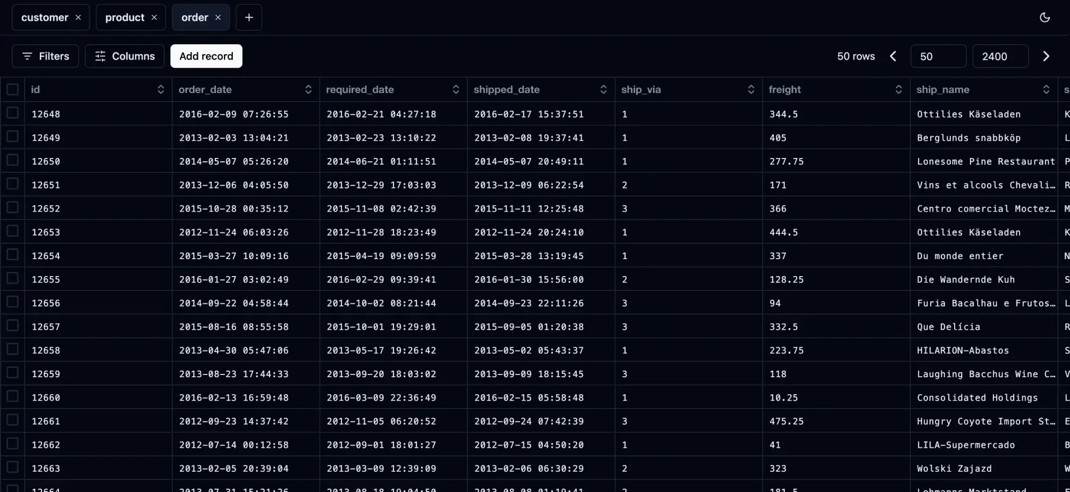Open Columns settings

point(125,56)
